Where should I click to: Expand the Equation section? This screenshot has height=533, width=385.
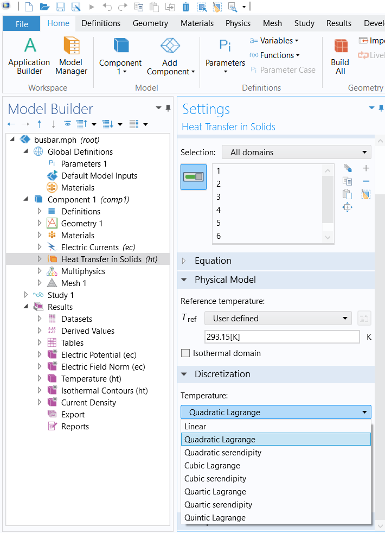tap(184, 261)
